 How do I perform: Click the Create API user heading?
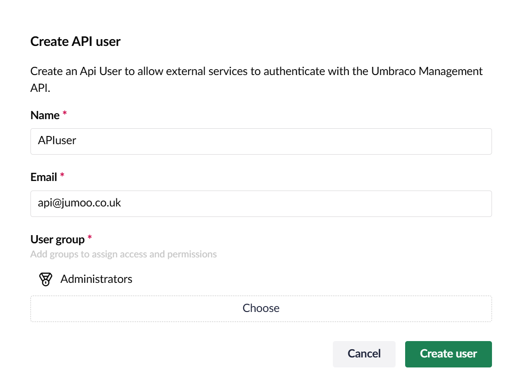click(x=75, y=41)
